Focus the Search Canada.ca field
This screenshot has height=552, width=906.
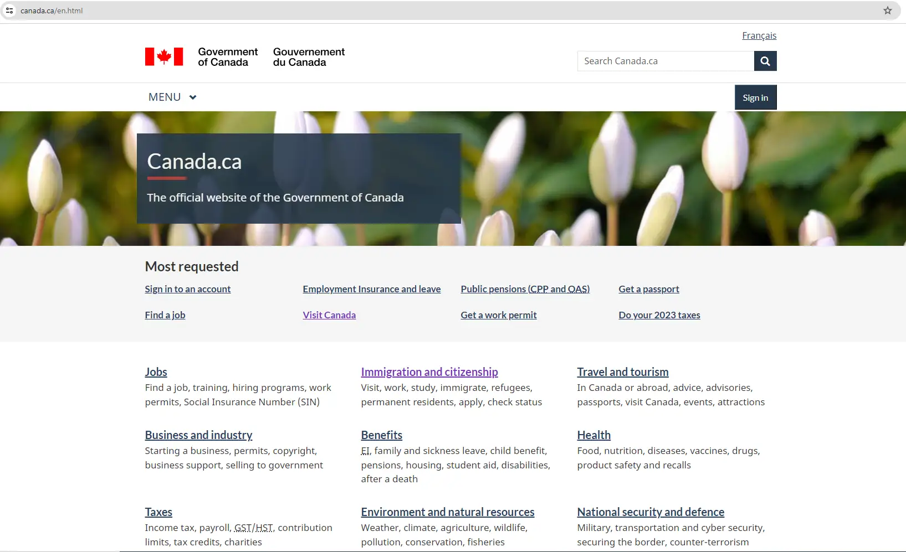tap(666, 61)
